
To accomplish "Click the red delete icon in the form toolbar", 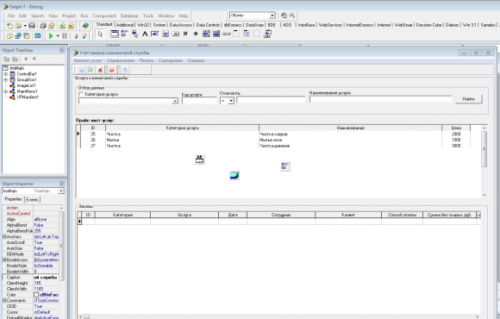I will 100,70.
